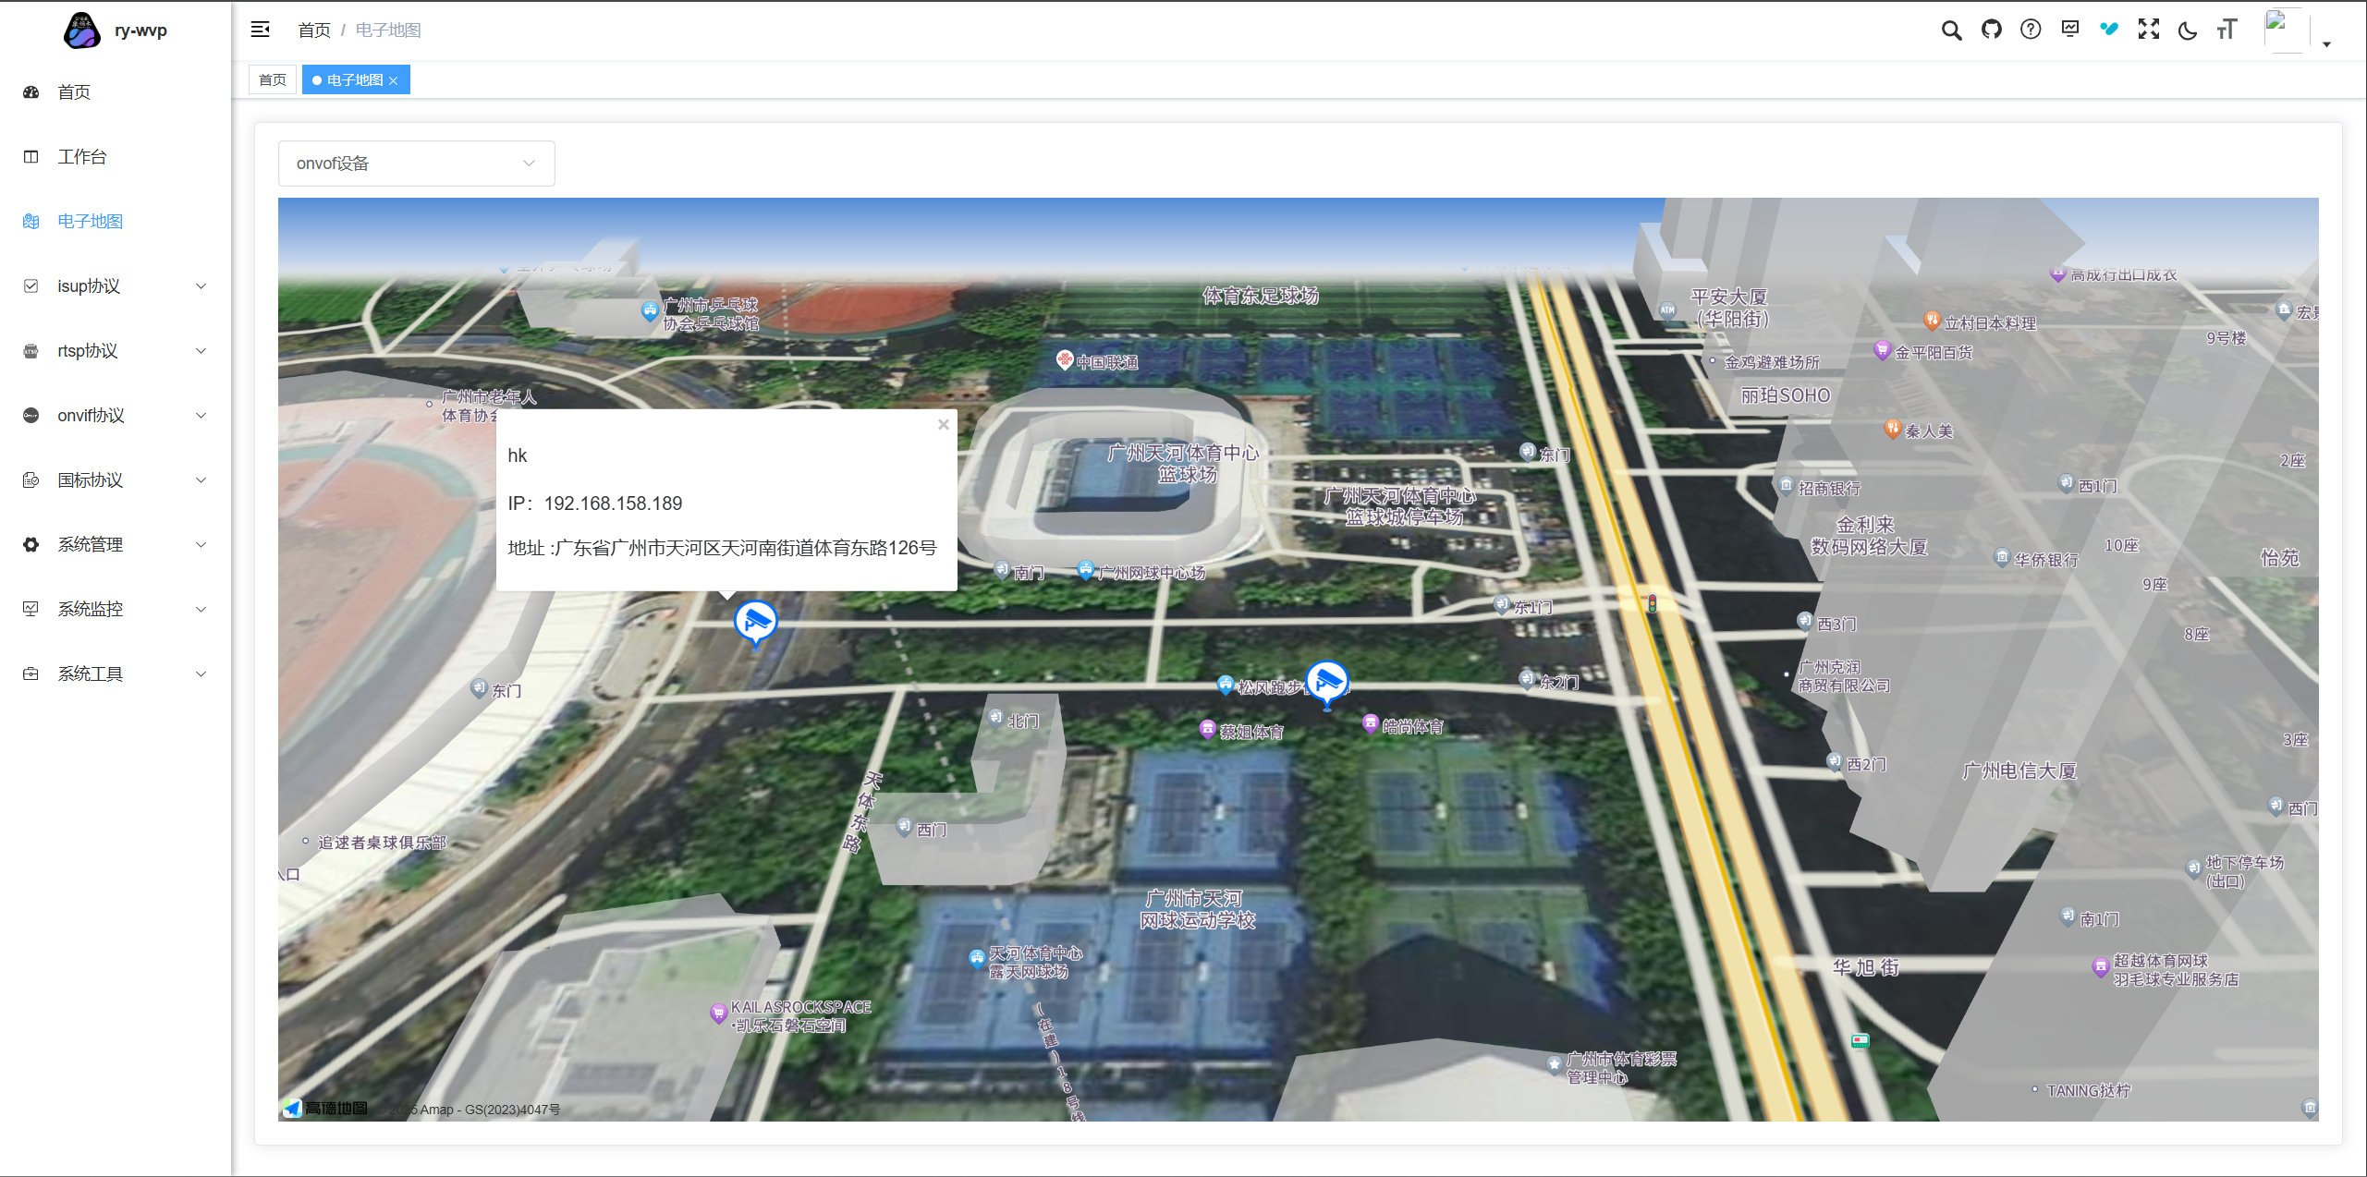
Task: Click the 超越体育网球羽毛球专业服务店 POI icon
Action: [2100, 967]
